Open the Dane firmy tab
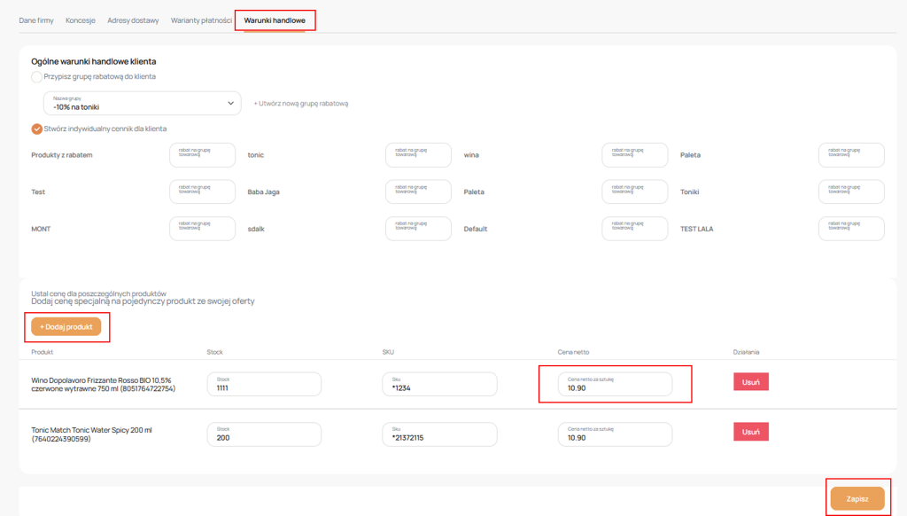The image size is (907, 516). pyautogui.click(x=36, y=20)
